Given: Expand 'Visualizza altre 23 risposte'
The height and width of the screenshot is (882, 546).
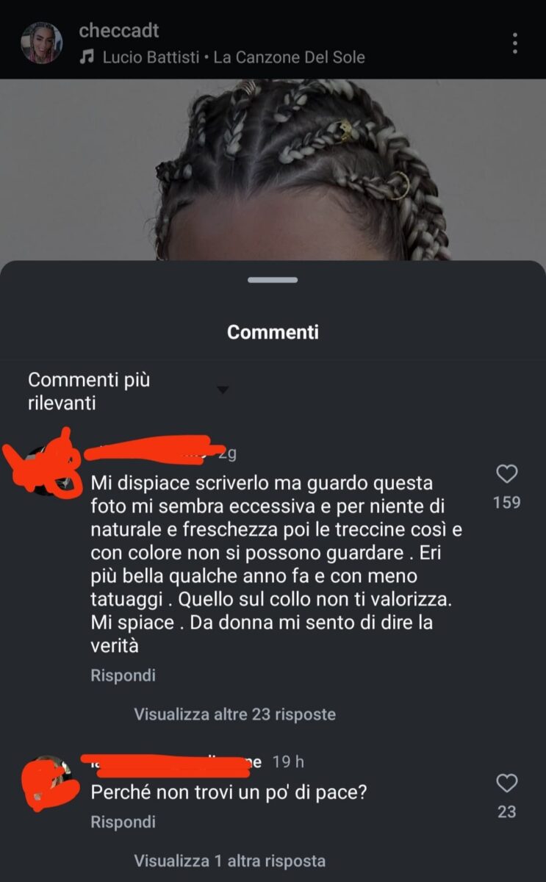Looking at the screenshot, I should 234,714.
